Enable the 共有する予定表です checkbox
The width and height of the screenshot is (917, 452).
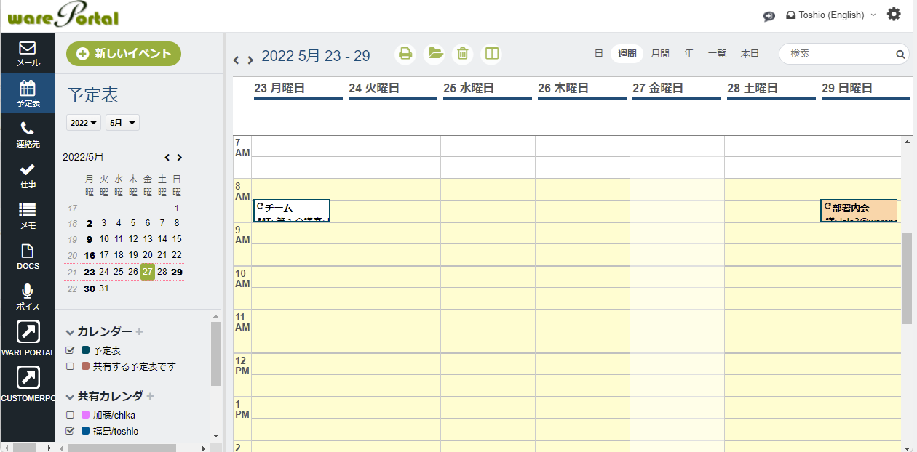point(71,366)
